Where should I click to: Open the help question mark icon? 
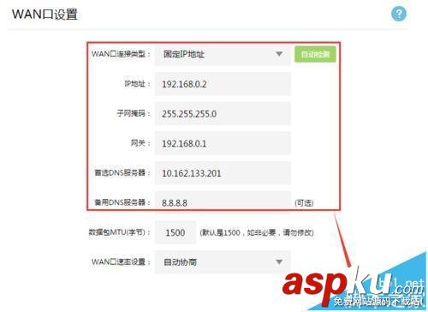(x=399, y=14)
